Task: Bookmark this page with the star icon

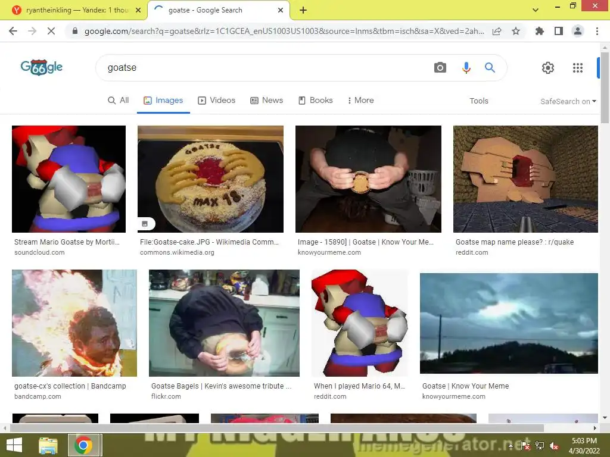Action: click(x=516, y=31)
